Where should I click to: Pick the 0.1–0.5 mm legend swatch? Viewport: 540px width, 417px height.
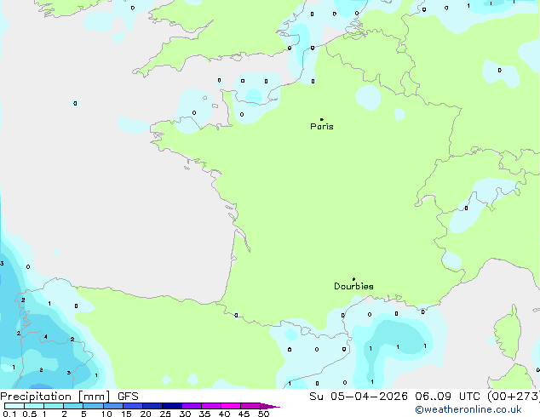tap(14, 406)
